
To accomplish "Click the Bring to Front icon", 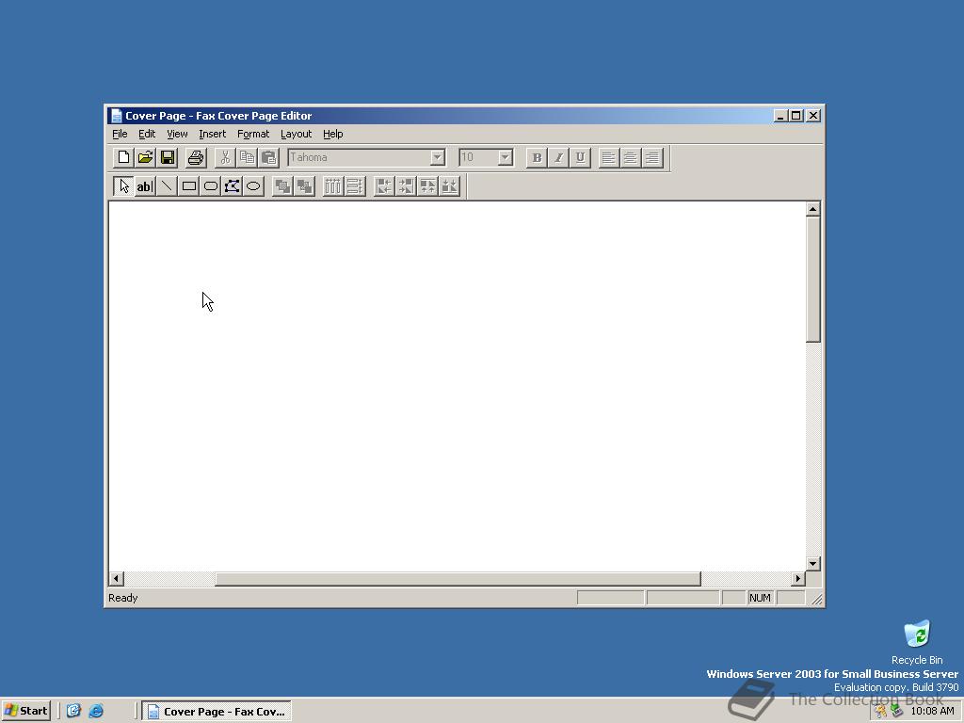I will (282, 186).
